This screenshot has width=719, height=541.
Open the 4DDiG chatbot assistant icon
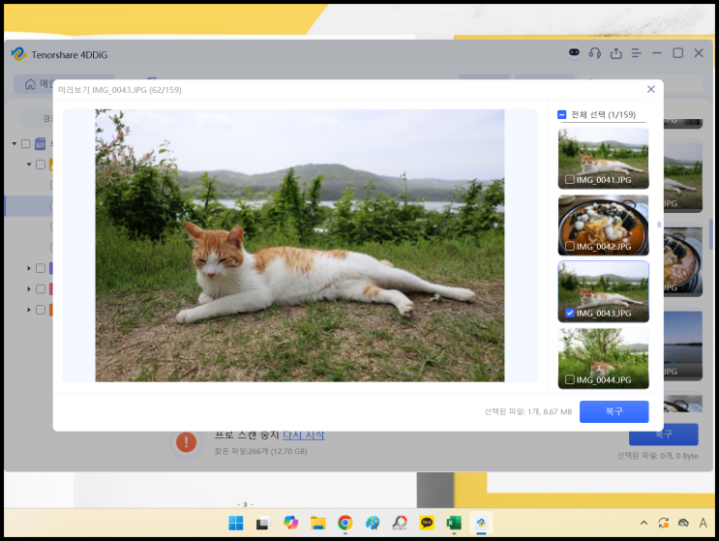[574, 53]
